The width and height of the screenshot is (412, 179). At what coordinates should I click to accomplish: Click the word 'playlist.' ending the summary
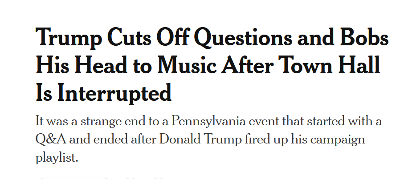coord(57,158)
